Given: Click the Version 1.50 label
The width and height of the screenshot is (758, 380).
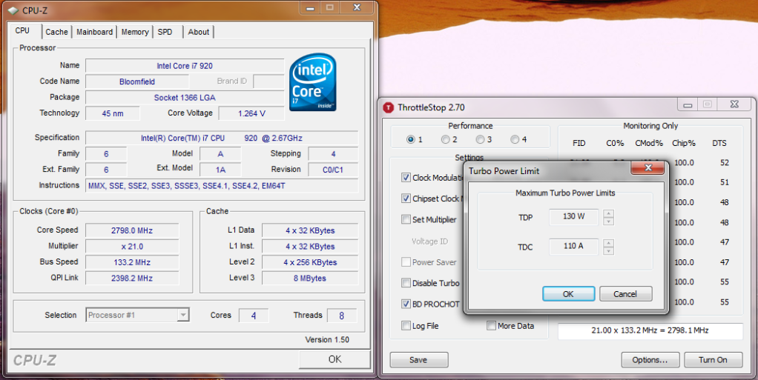Looking at the screenshot, I should [327, 339].
